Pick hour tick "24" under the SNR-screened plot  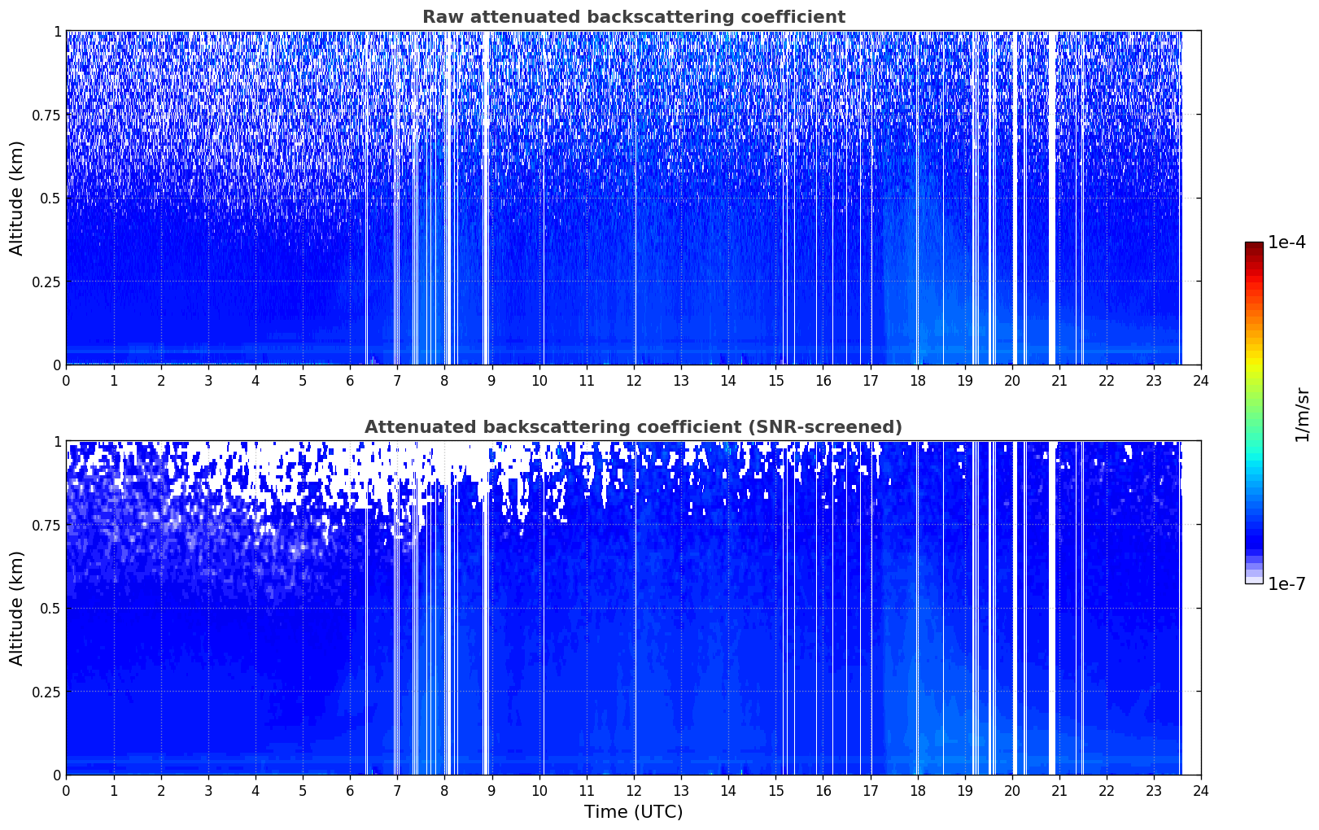pyautogui.click(x=1201, y=790)
